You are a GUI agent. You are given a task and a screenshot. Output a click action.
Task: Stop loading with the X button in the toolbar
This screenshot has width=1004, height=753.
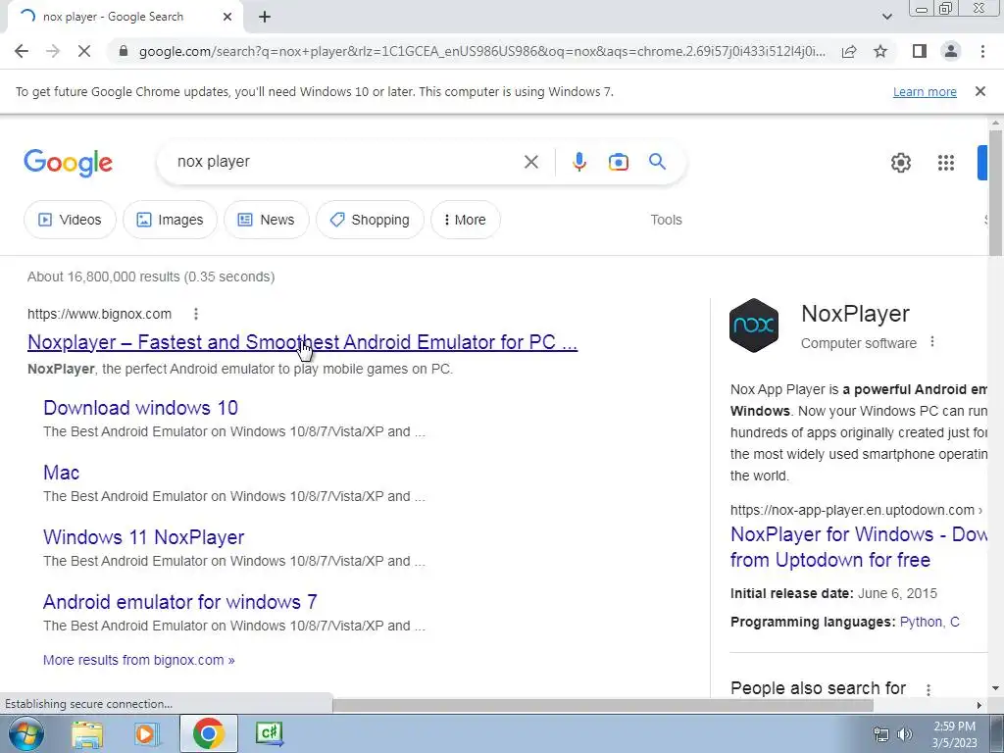84,51
